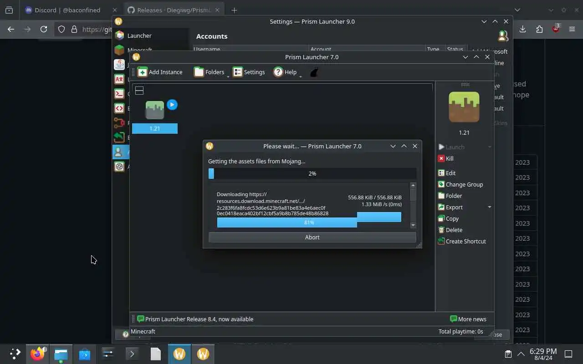Open Firefox list all tabs chevron

point(517,10)
